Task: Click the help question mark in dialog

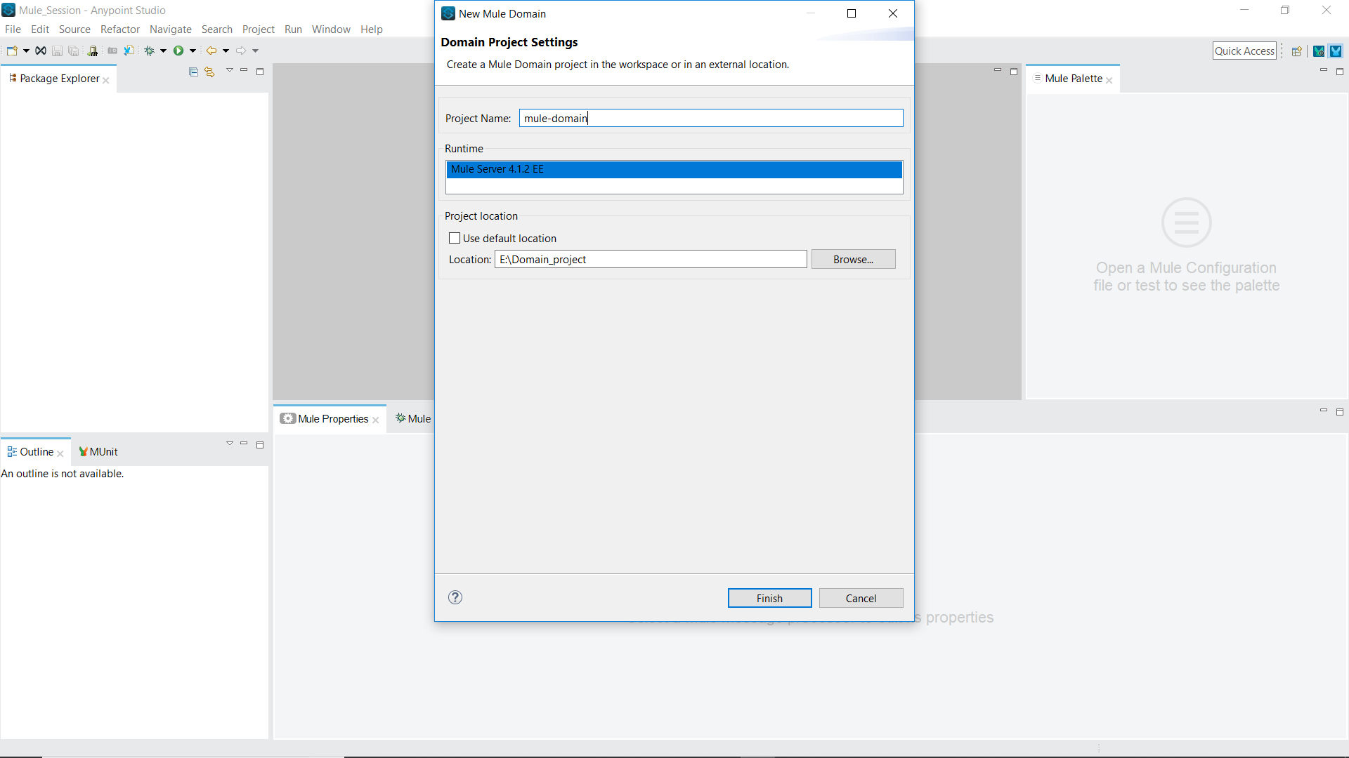Action: point(455,597)
